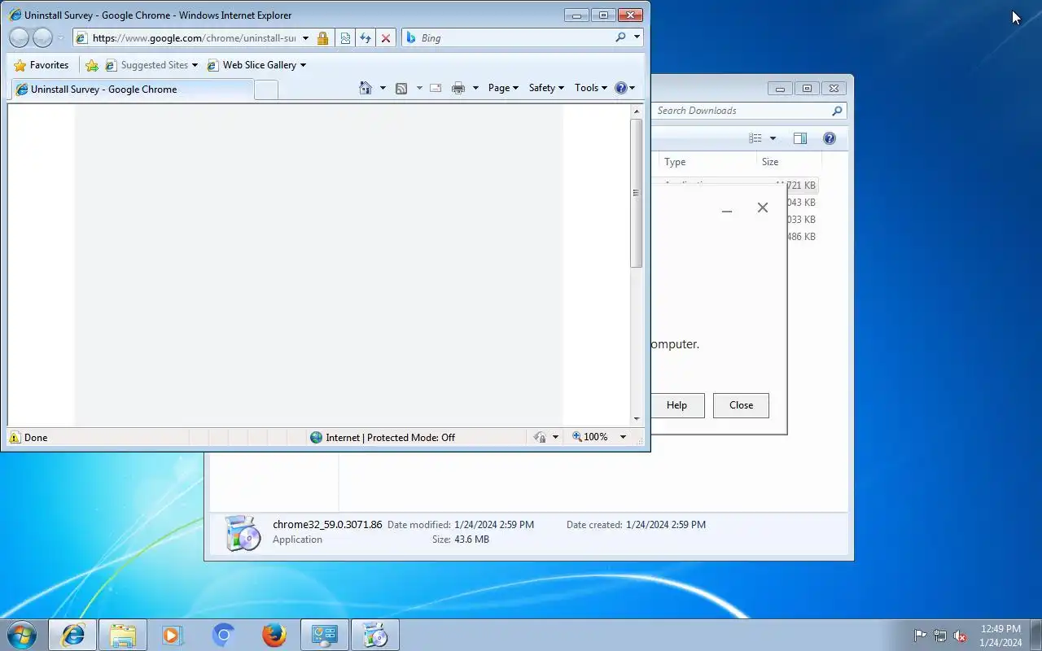The image size is (1042, 651).
Task: Switch to Internet Explorer taskbar icon
Action: 73,636
